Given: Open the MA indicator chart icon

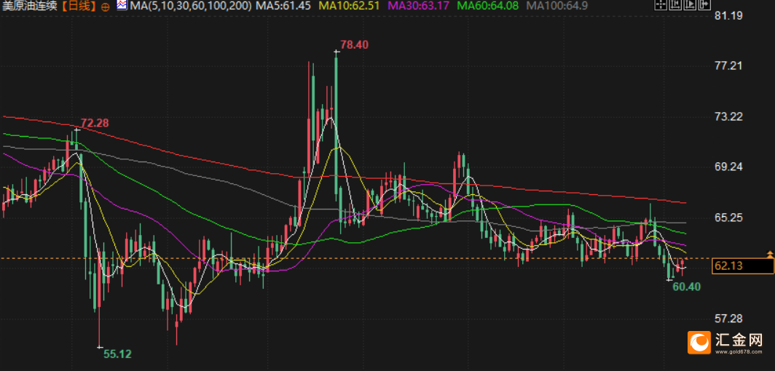Looking at the screenshot, I should tap(122, 5).
